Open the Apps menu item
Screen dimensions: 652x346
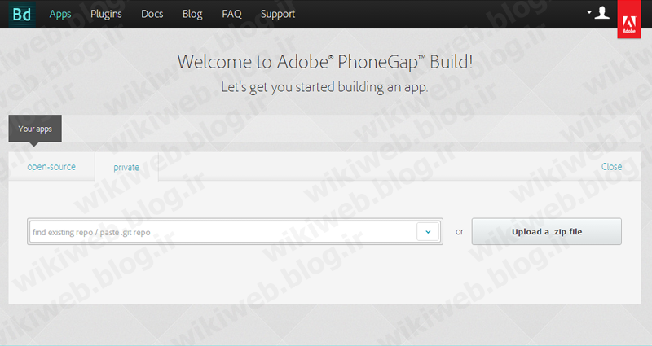60,14
